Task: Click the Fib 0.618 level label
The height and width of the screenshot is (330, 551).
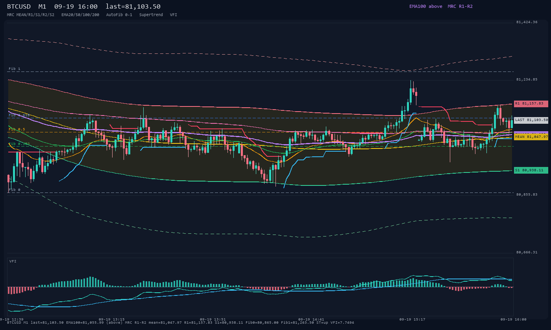Action: tap(19, 115)
